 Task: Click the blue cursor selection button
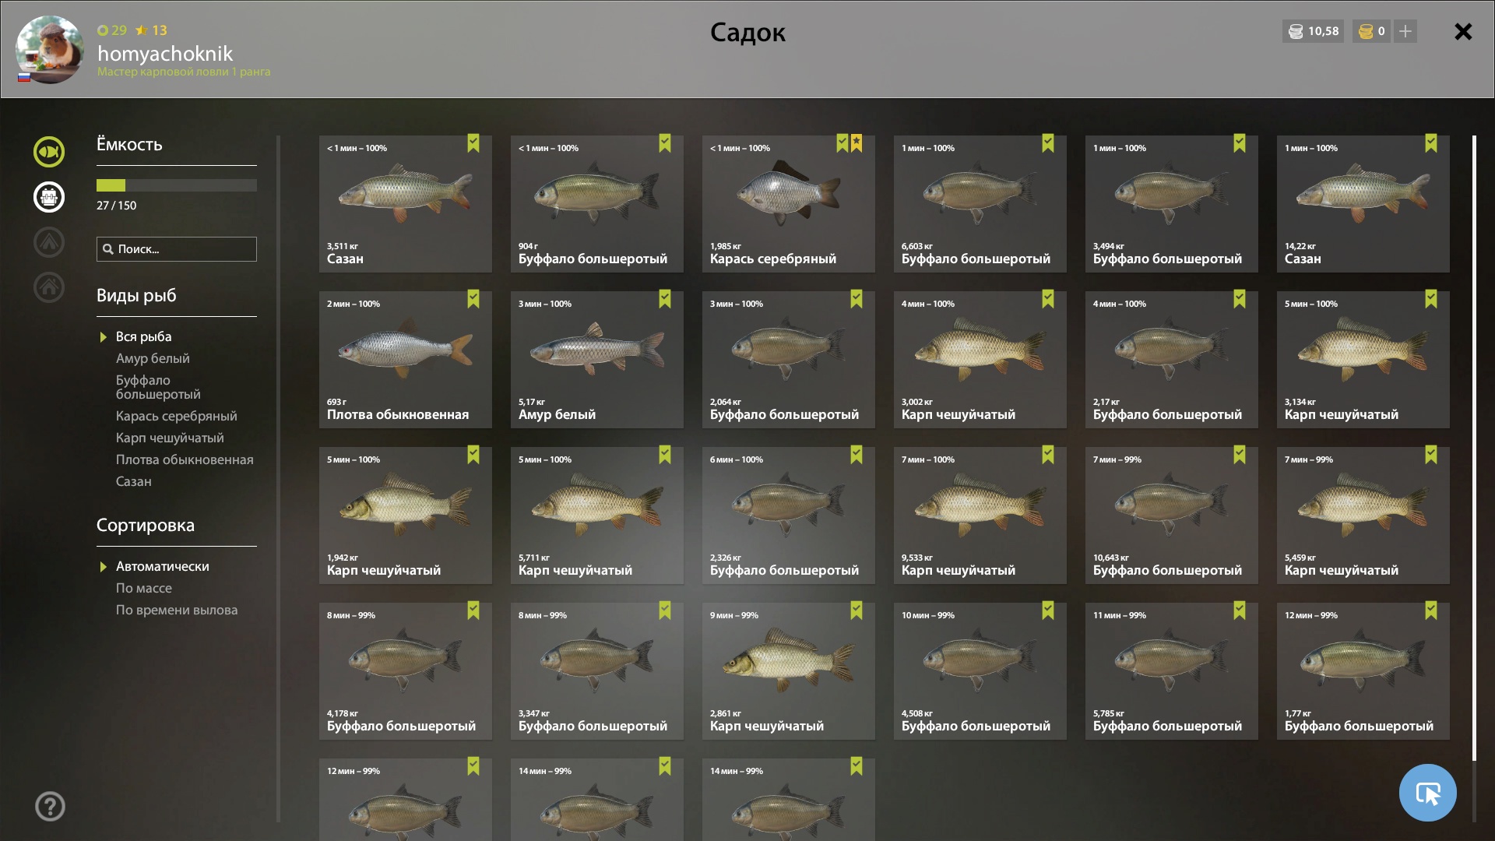click(1427, 793)
